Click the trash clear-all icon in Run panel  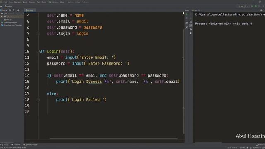[190, 33]
